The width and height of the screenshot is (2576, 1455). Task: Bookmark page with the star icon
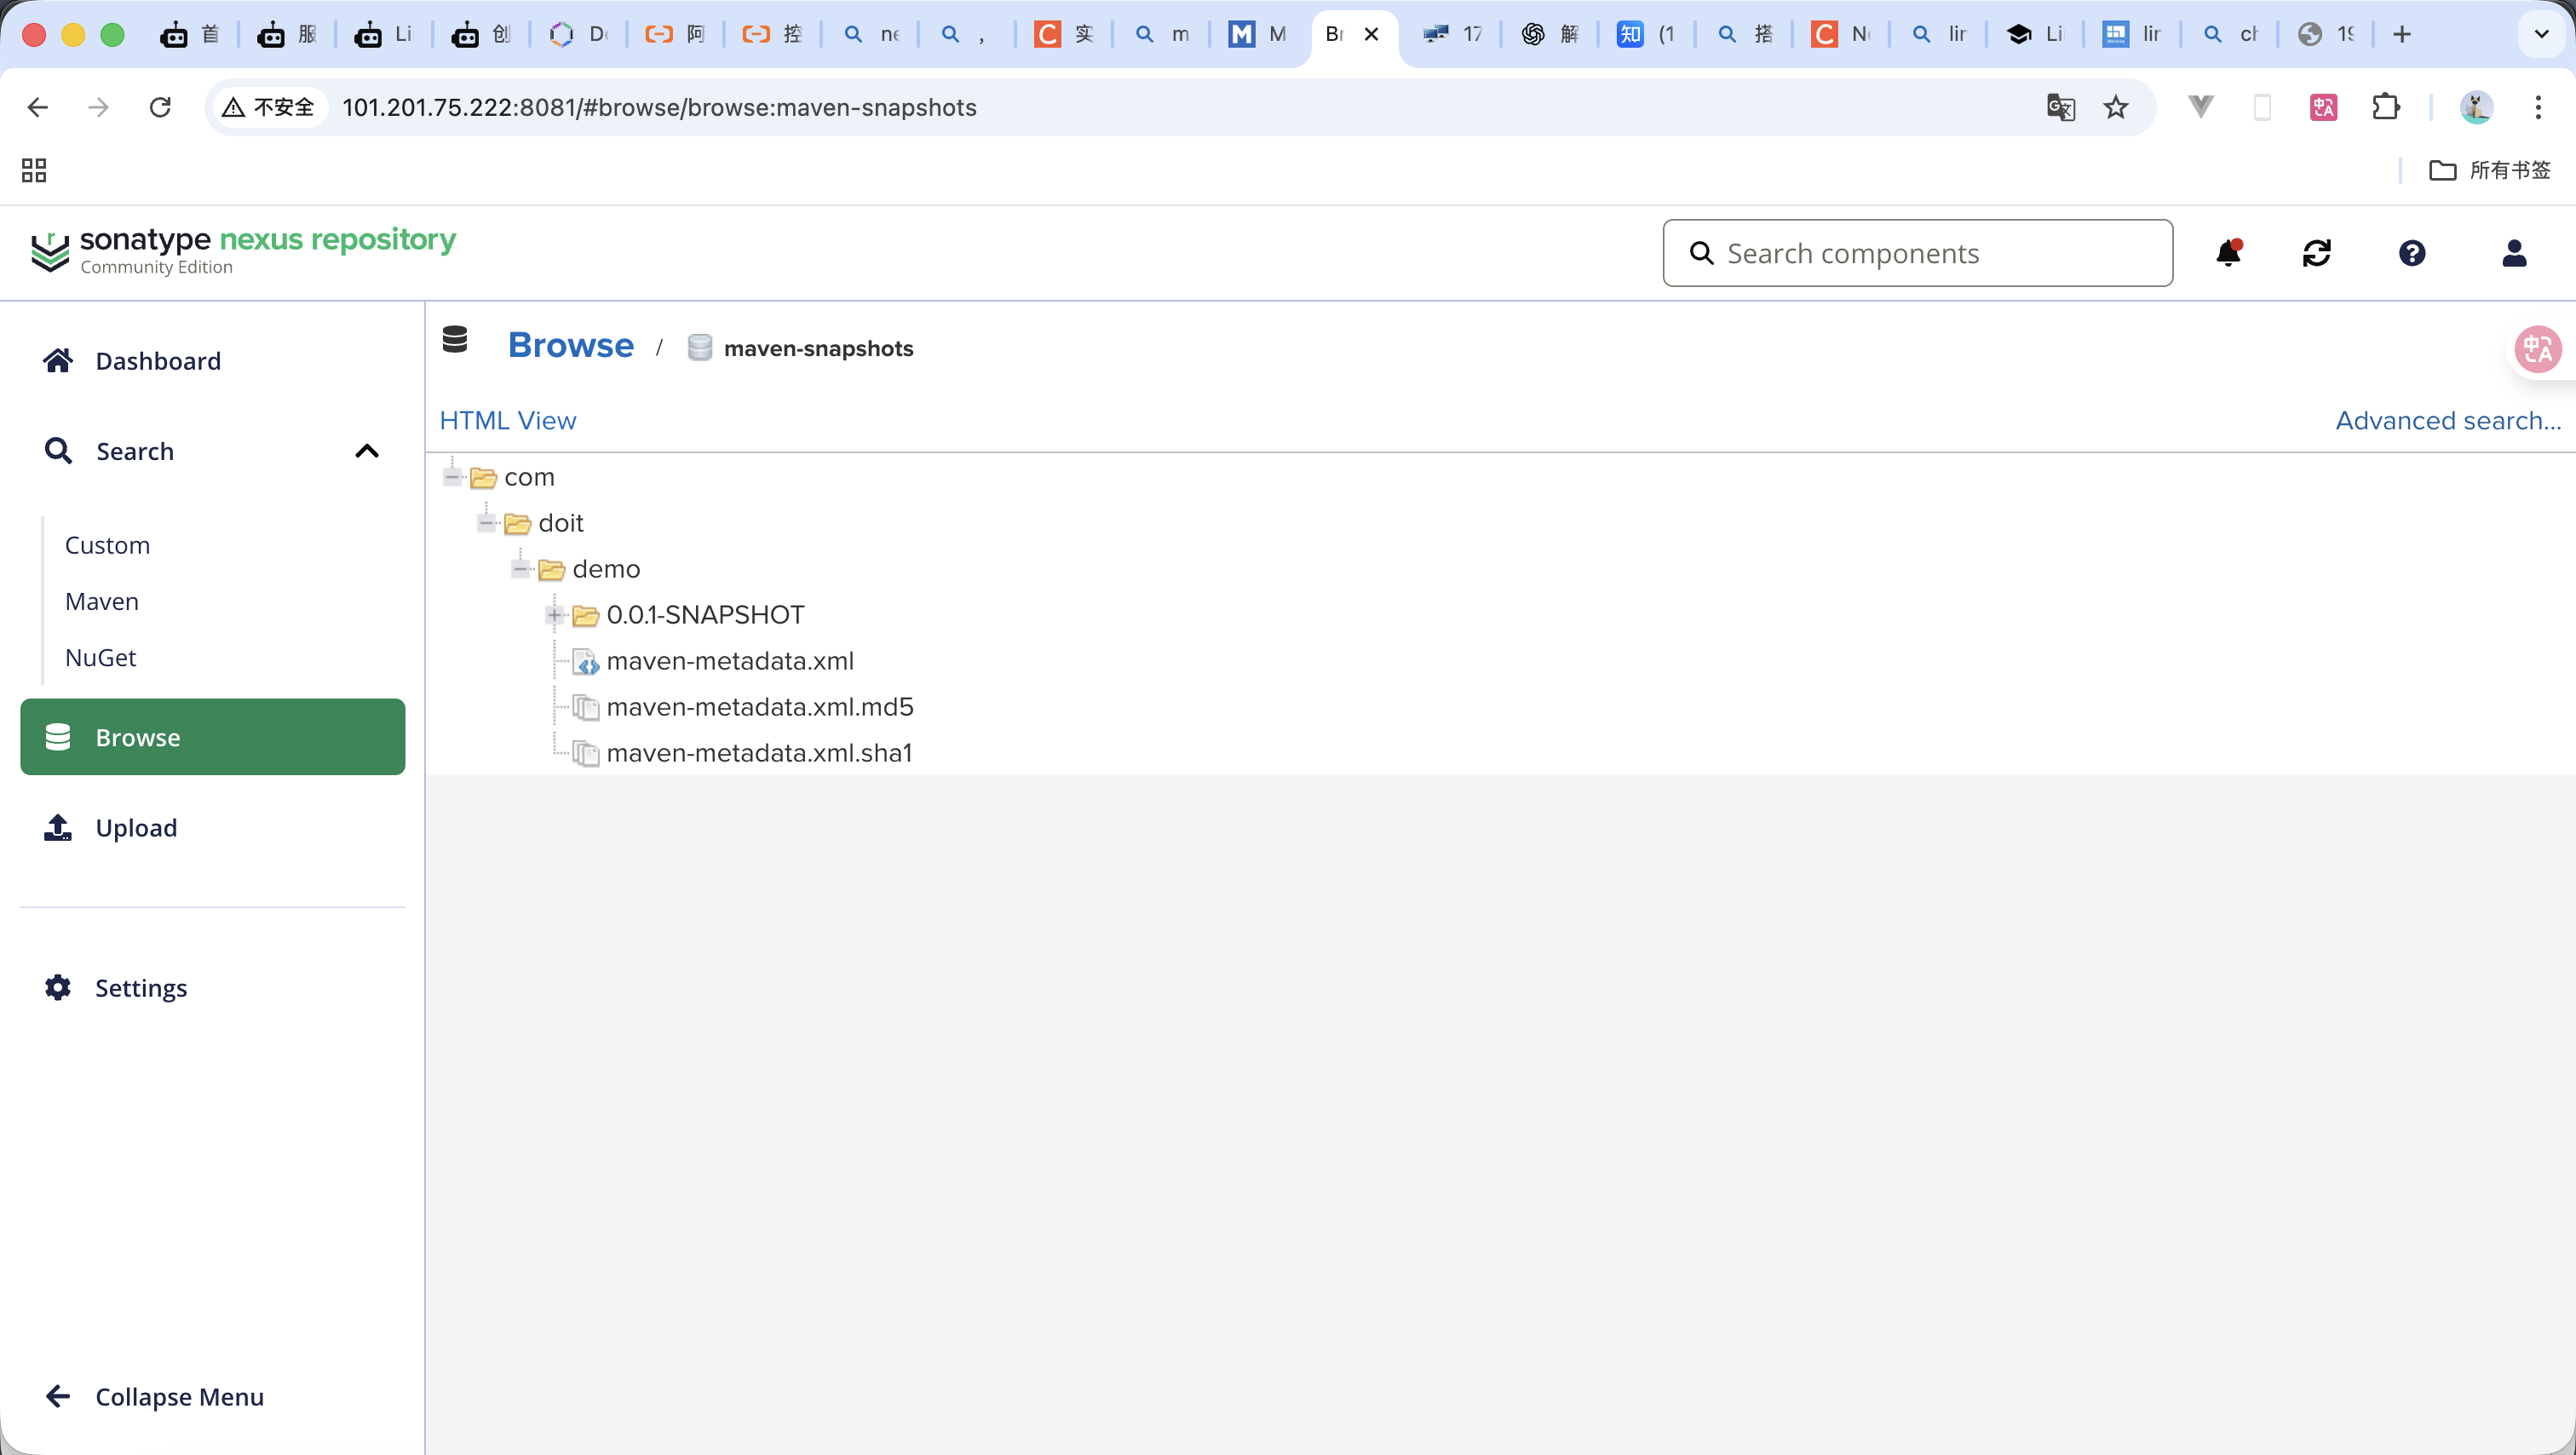click(2115, 107)
